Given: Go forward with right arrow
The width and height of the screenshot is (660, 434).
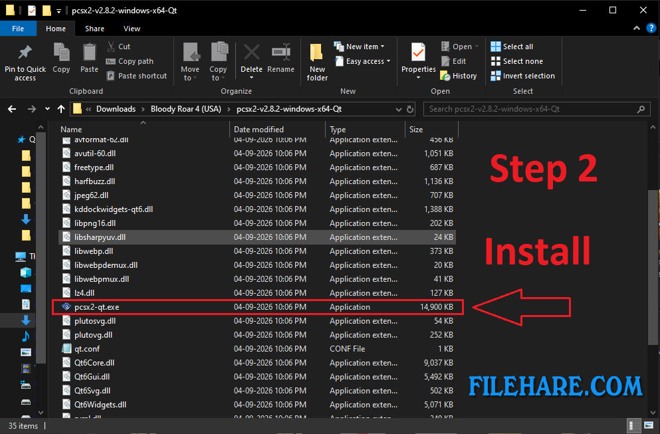Looking at the screenshot, I should click(31, 109).
